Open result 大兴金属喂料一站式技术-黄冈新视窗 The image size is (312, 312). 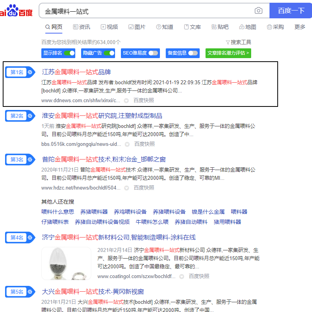93,292
